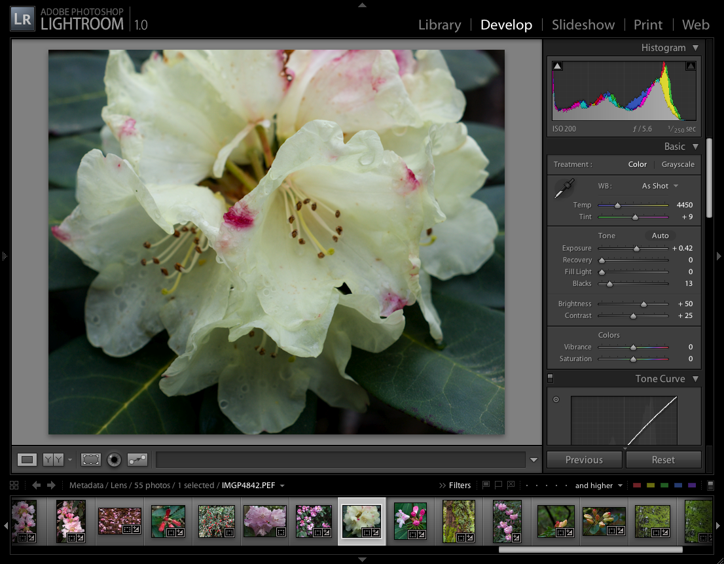Show the left panel with edge arrow

4,256
